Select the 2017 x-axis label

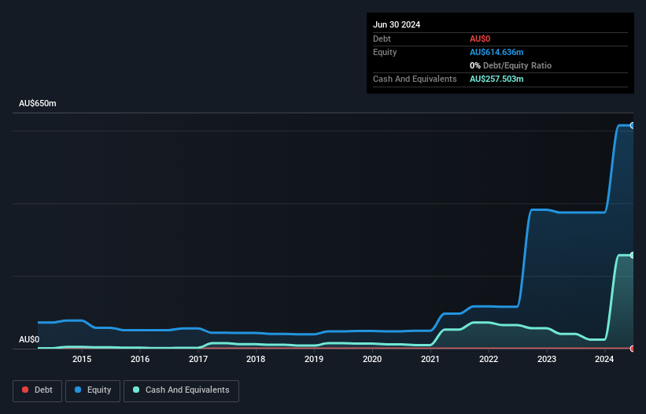click(x=197, y=360)
